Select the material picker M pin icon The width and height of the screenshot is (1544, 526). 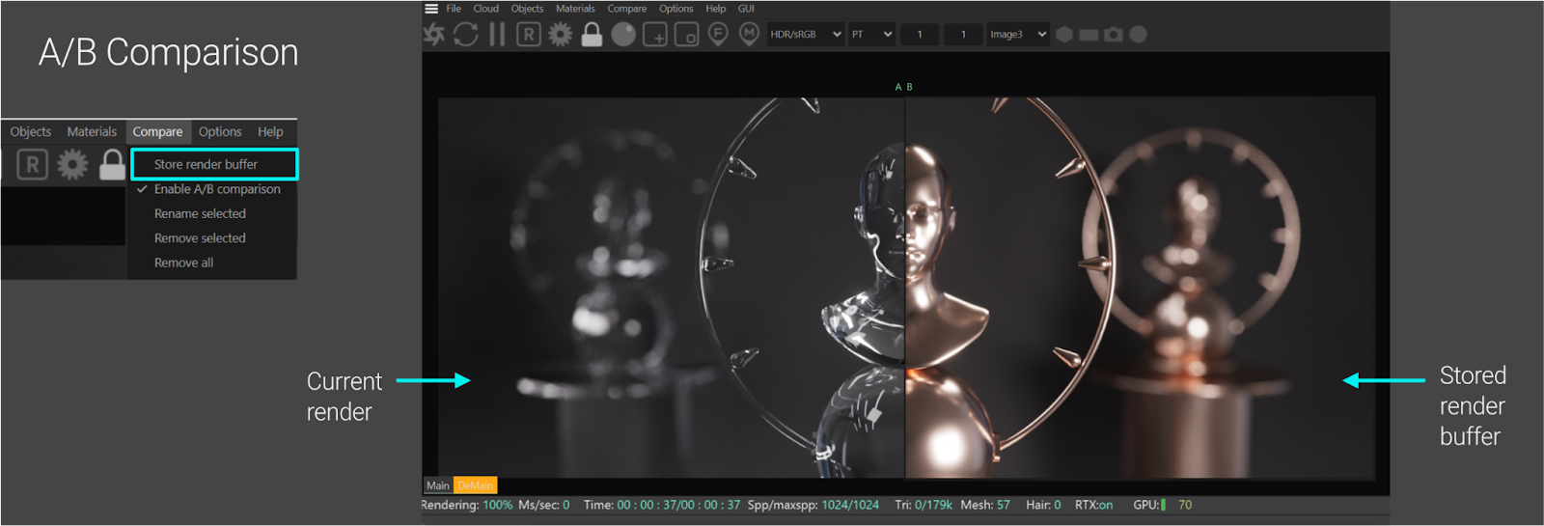(749, 35)
